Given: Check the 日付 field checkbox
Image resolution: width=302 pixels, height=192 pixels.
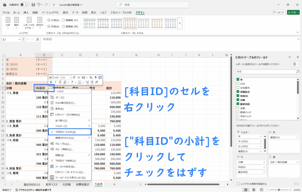Looking at the screenshot, I should click(238, 84).
